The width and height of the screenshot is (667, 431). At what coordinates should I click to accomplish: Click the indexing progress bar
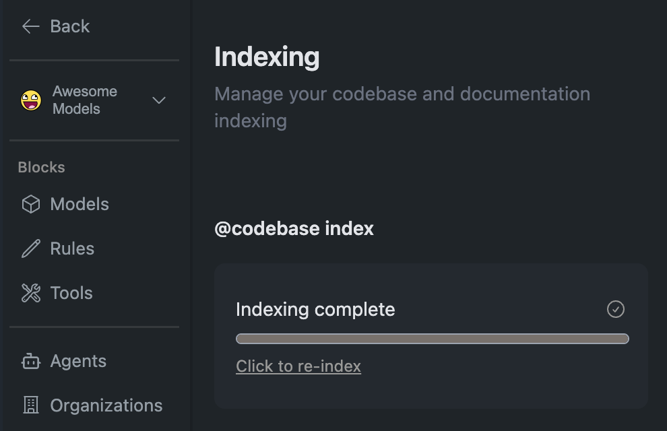(x=432, y=337)
